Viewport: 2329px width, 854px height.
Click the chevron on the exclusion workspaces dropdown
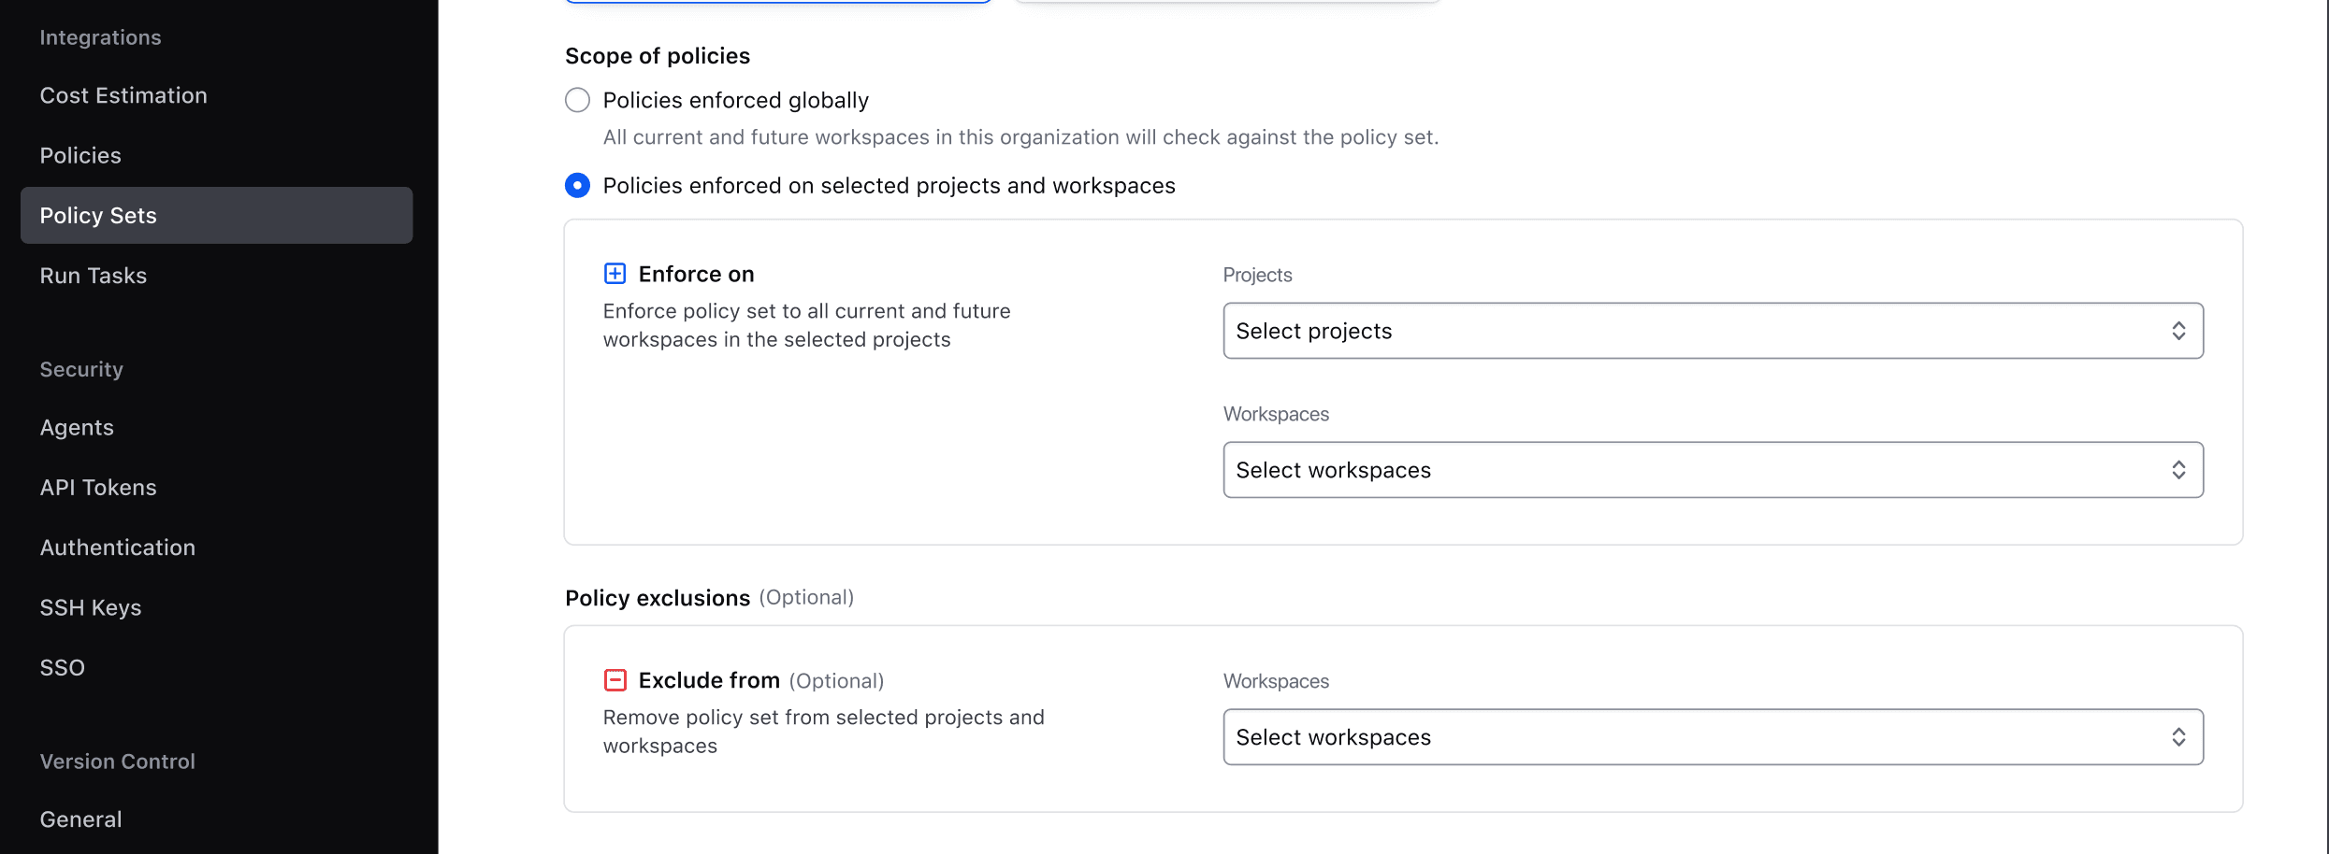click(x=2179, y=736)
